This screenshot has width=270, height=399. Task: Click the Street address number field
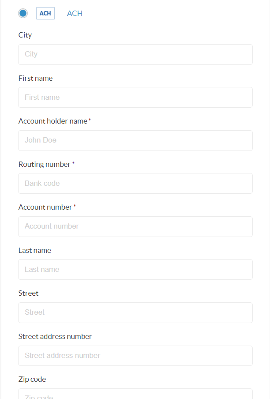(x=135, y=355)
